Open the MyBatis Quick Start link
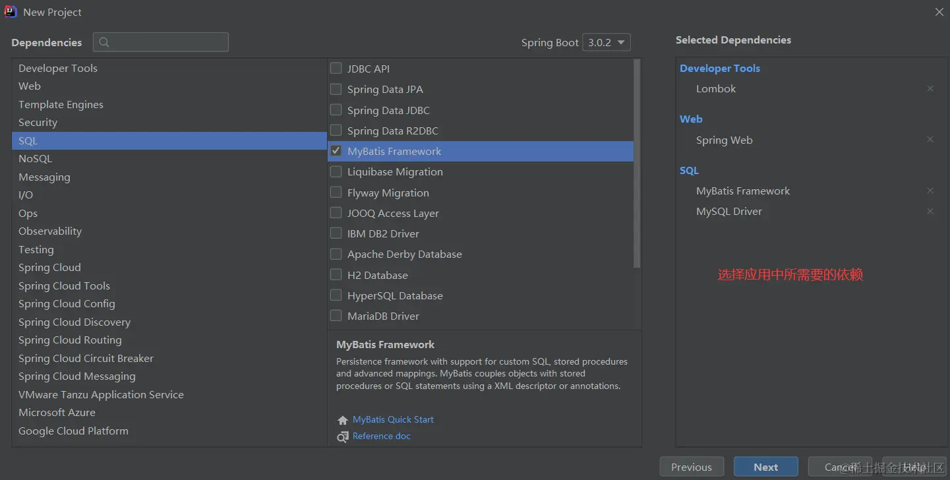 393,420
